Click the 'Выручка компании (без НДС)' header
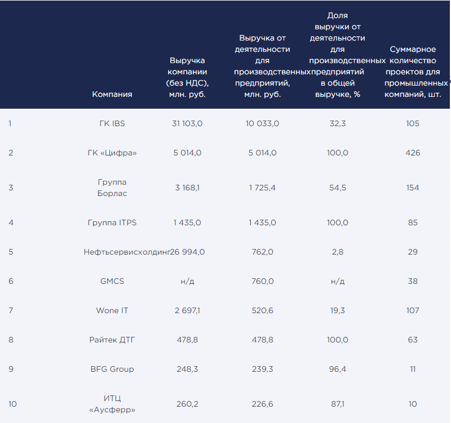Screen dimensions: 451x423 (x=187, y=77)
